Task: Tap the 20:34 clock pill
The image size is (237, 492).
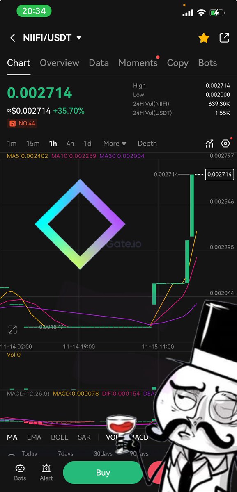Action: point(34,11)
